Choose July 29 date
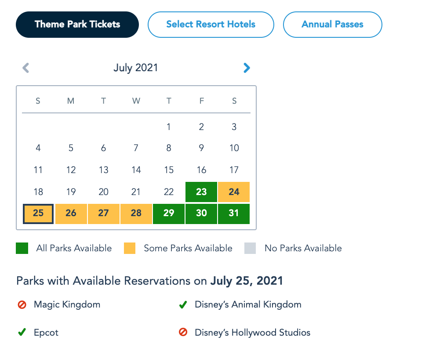 click(x=169, y=214)
